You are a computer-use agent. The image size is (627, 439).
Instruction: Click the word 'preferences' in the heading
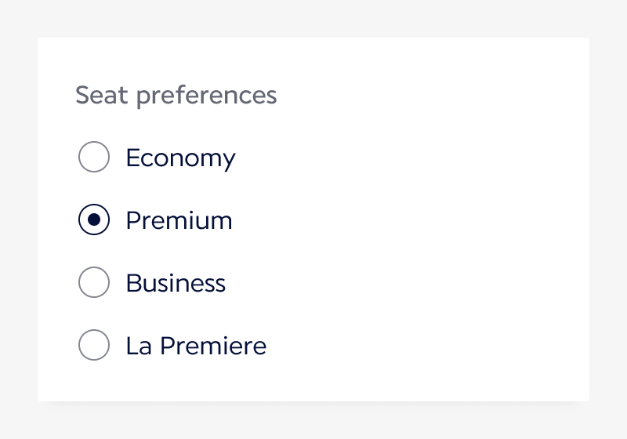[x=206, y=96]
